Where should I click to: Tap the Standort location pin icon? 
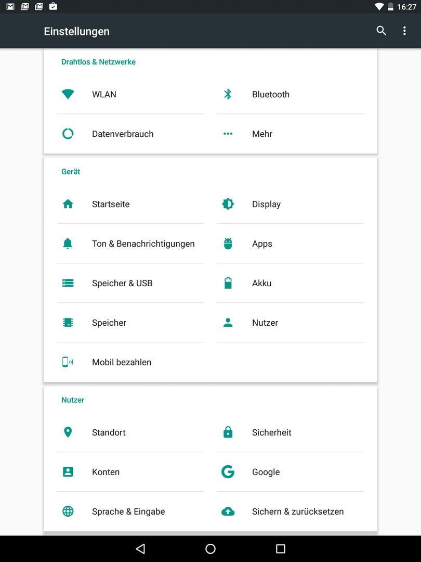pos(68,432)
